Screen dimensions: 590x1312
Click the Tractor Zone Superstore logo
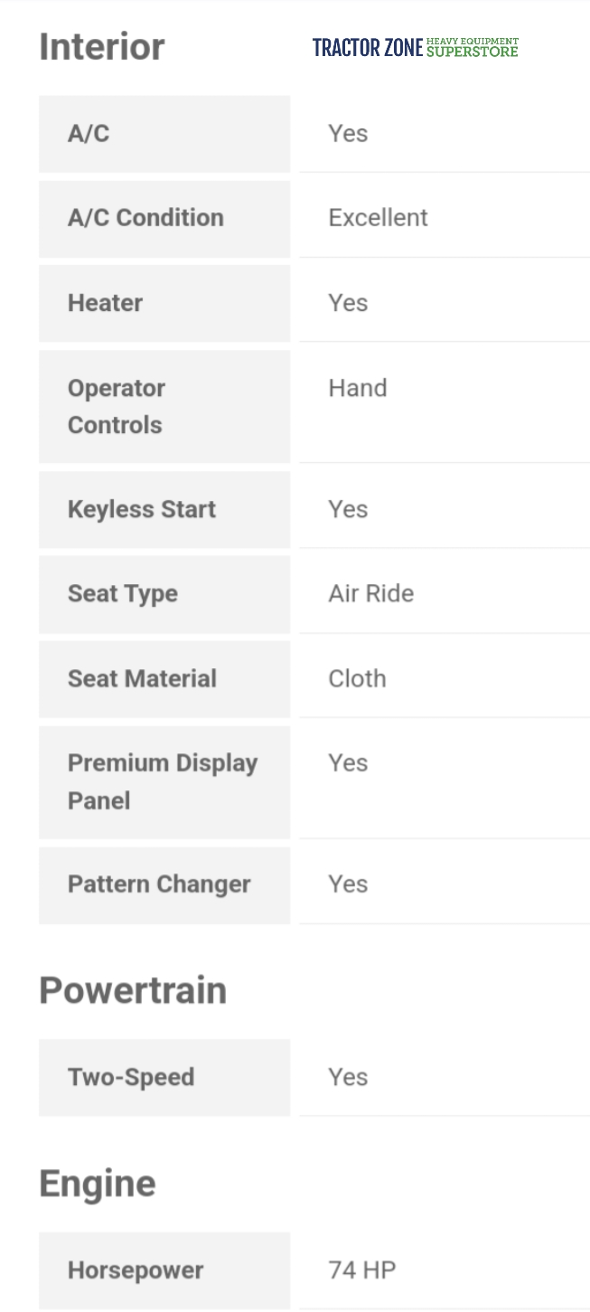pyautogui.click(x=416, y=47)
